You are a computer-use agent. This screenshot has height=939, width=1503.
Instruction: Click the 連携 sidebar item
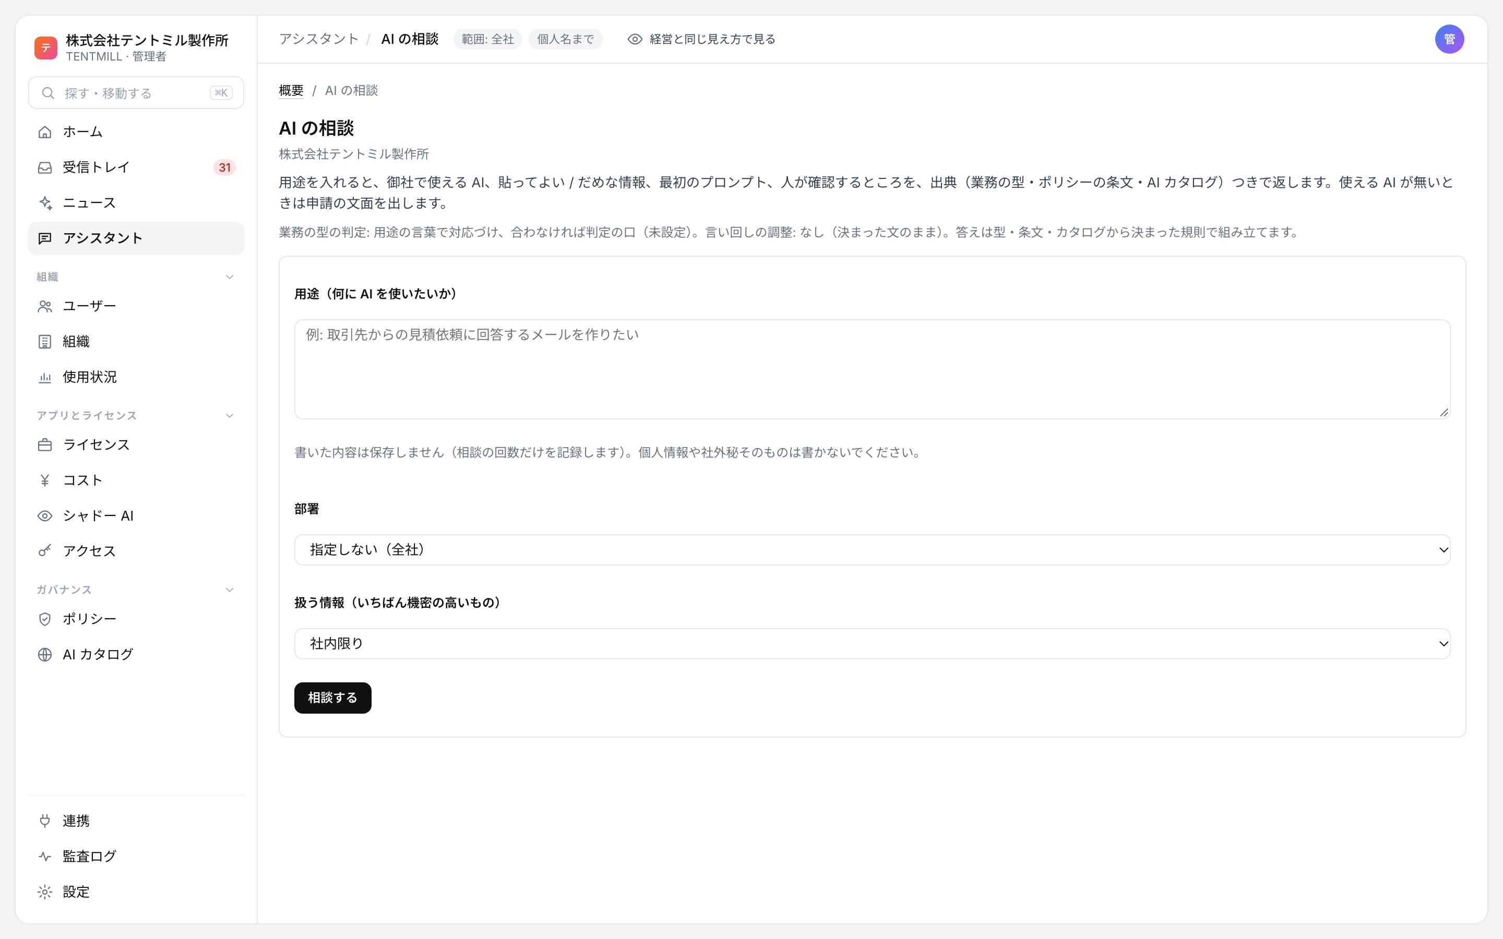click(x=136, y=821)
